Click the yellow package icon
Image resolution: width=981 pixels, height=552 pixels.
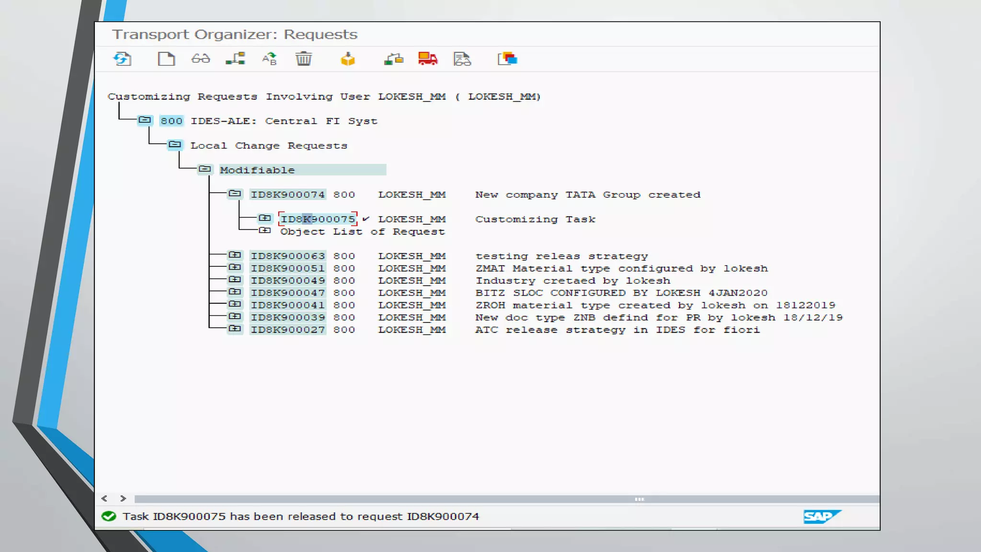[348, 59]
